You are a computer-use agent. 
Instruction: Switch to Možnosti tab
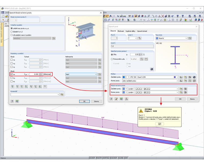coord(121,31)
